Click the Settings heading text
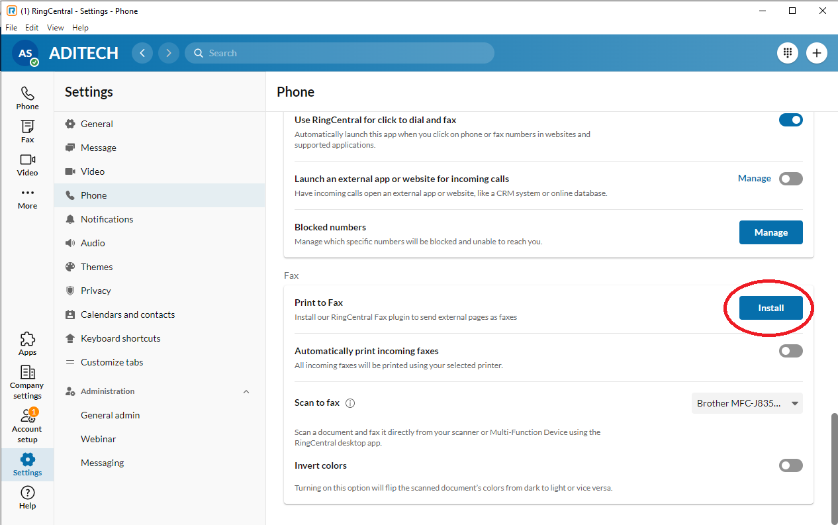 (89, 92)
